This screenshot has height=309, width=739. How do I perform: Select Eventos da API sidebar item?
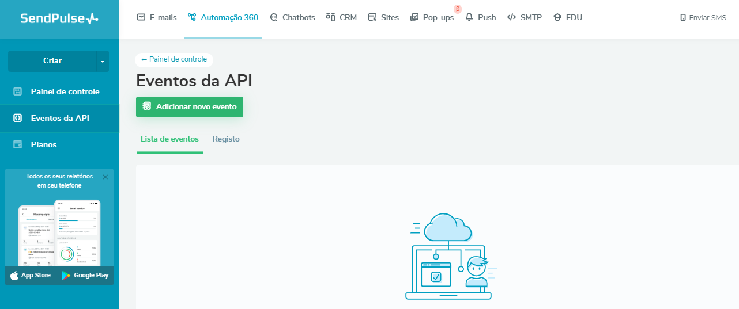[x=59, y=118]
